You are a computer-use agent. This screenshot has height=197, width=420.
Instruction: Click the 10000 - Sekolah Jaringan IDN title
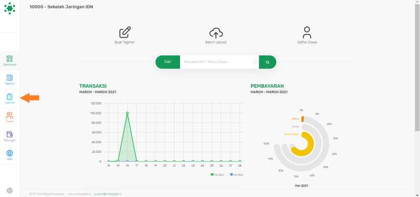tap(61, 7)
